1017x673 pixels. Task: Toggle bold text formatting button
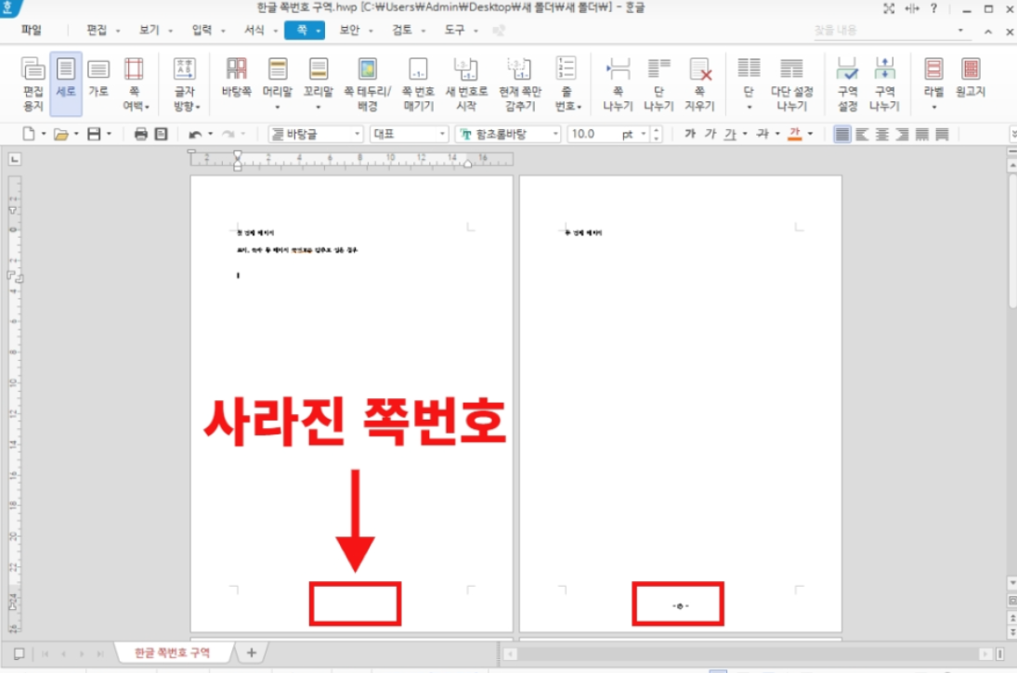pos(690,135)
